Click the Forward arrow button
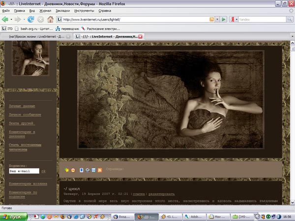Viewport: 295px width, 221px height. (18, 19)
